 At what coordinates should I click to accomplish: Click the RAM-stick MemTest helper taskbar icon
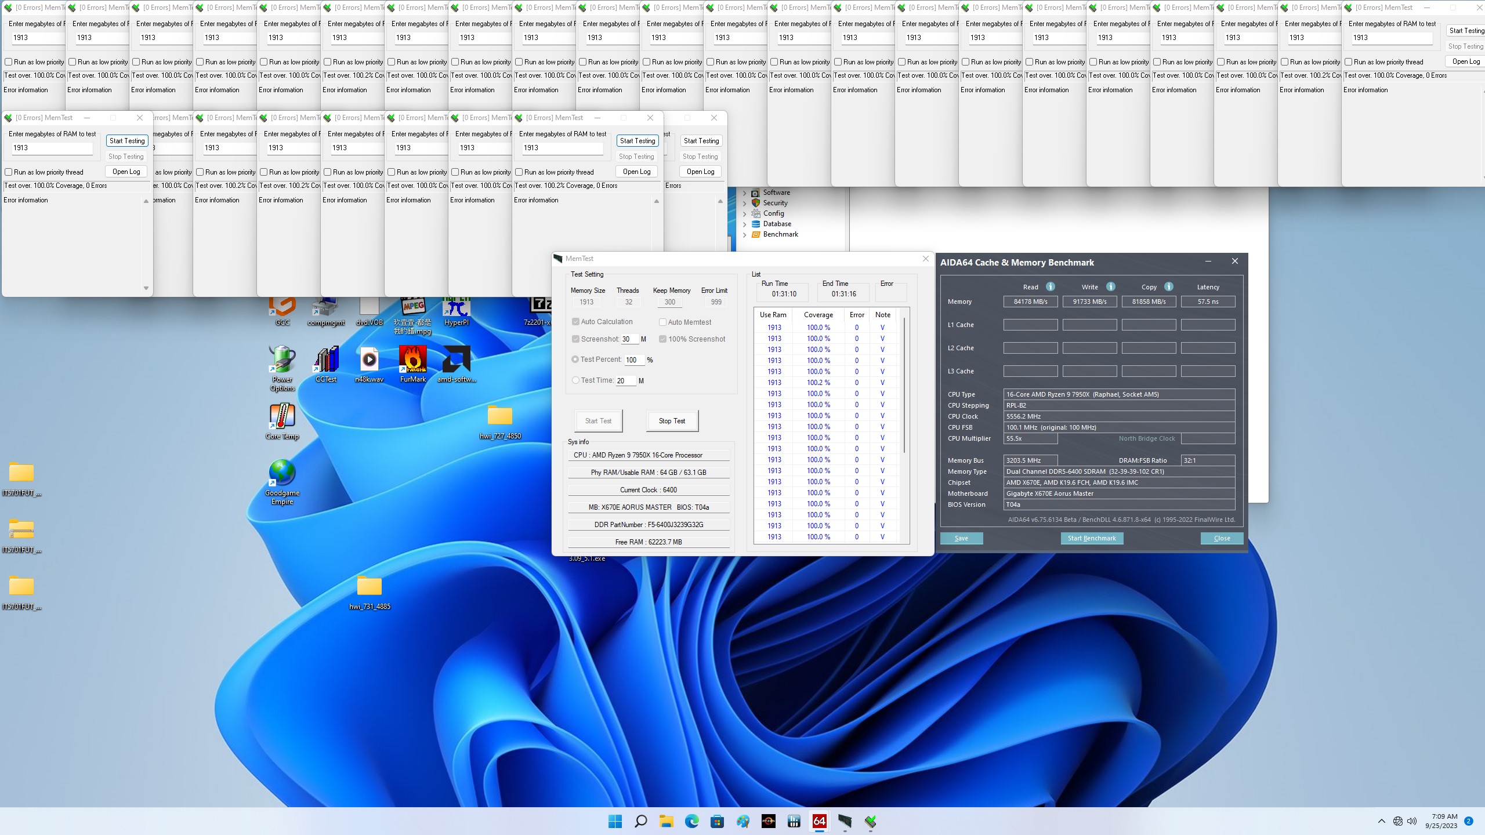[845, 821]
